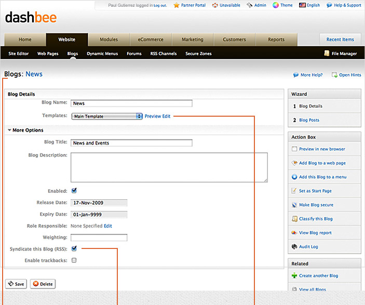Viewport: 365px width, 305px height.
Task: Open the Templates dropdown
Action: pyautogui.click(x=107, y=116)
